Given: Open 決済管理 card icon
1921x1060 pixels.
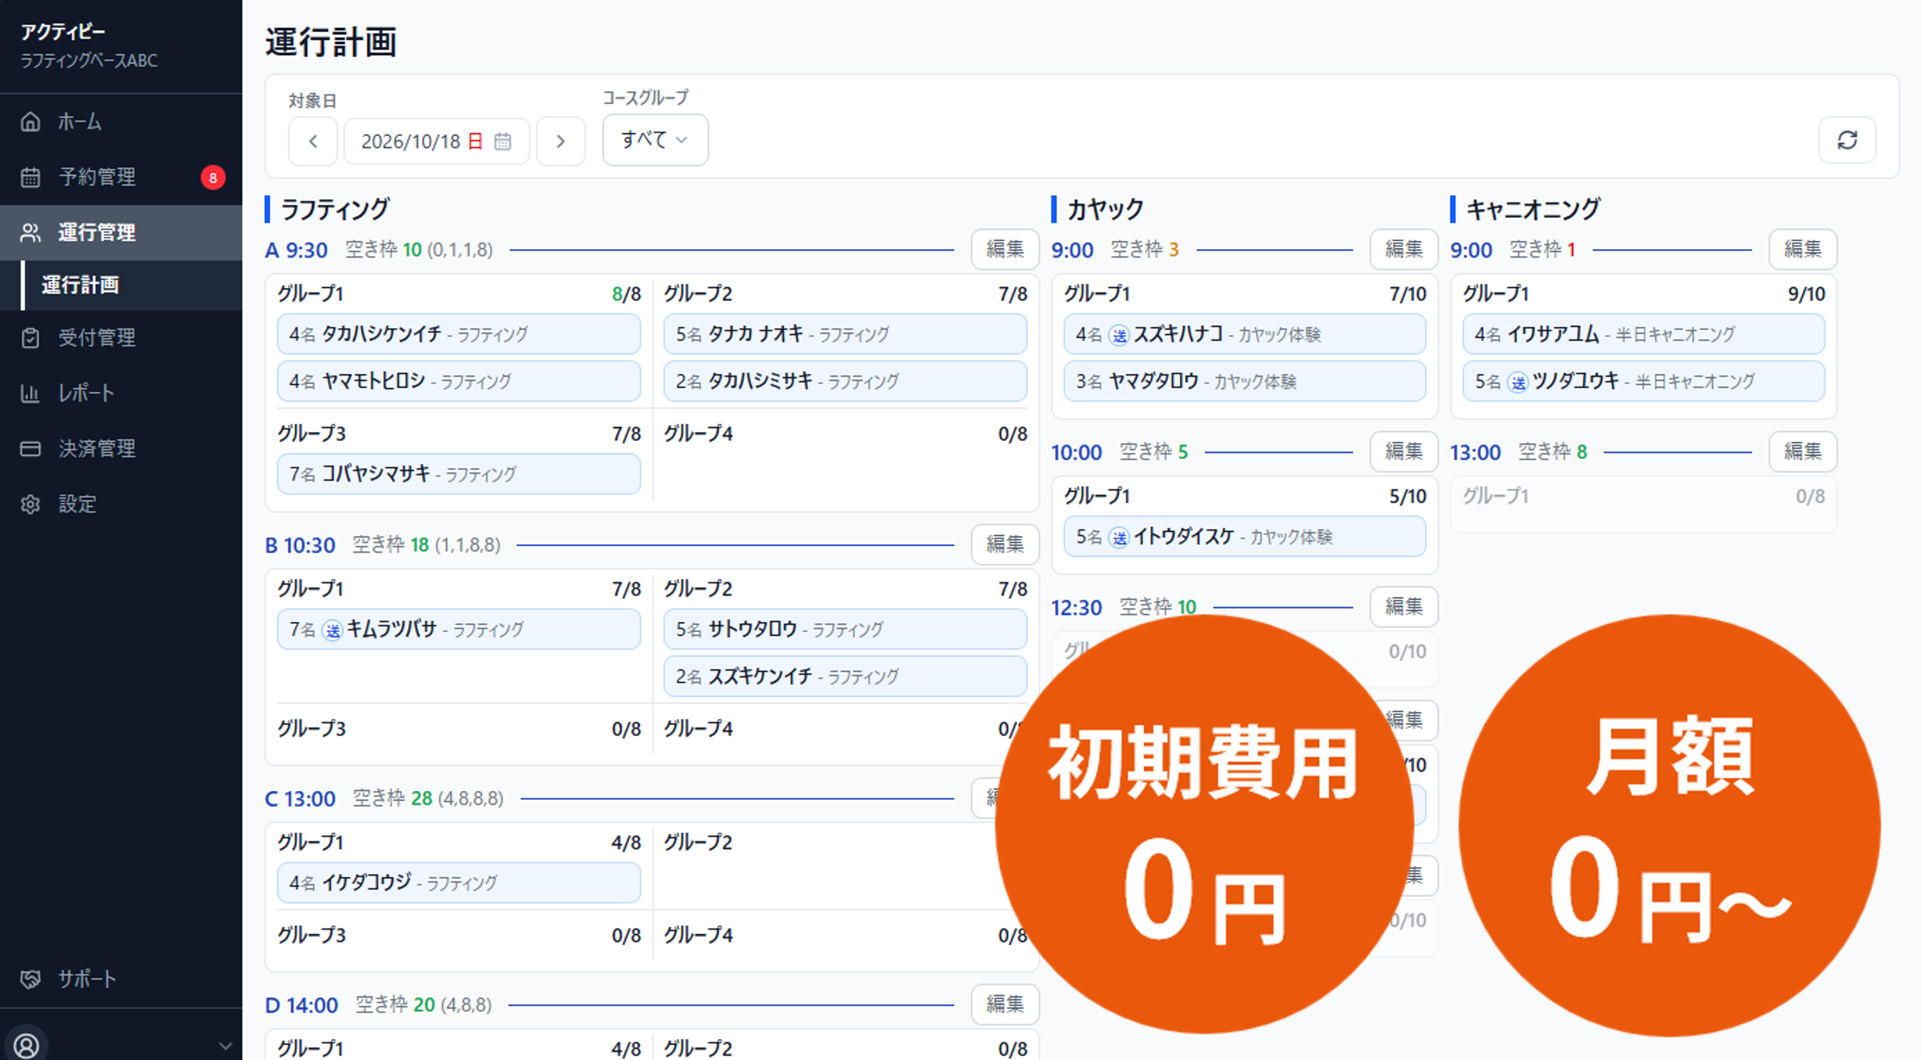Looking at the screenshot, I should click(x=30, y=448).
